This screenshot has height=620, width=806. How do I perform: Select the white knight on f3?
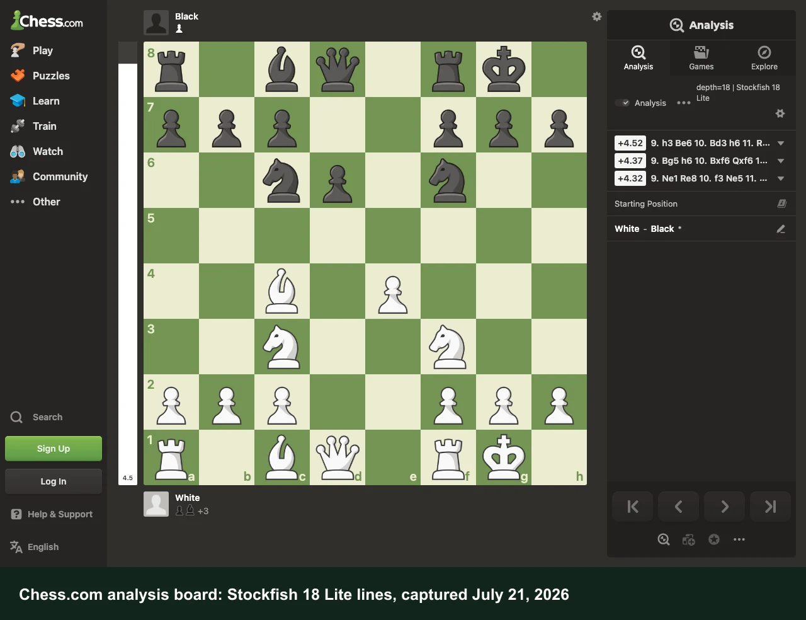point(448,347)
